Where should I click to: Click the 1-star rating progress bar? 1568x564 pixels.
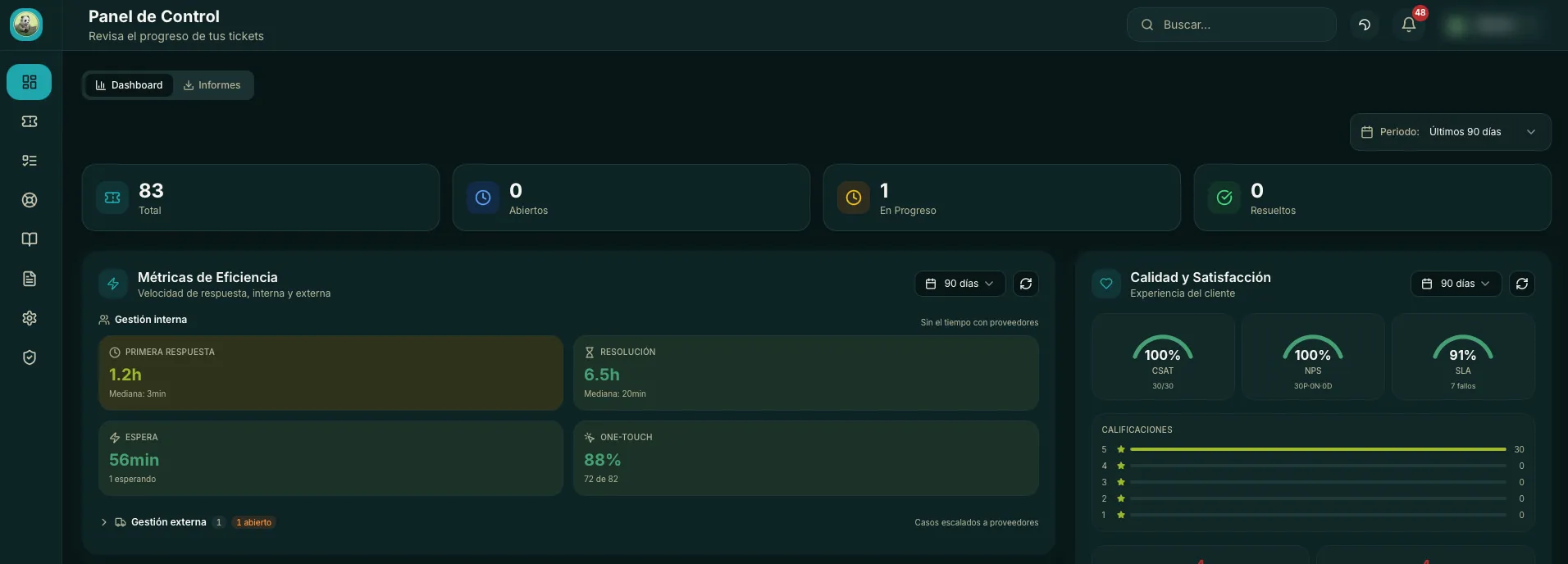point(1318,515)
